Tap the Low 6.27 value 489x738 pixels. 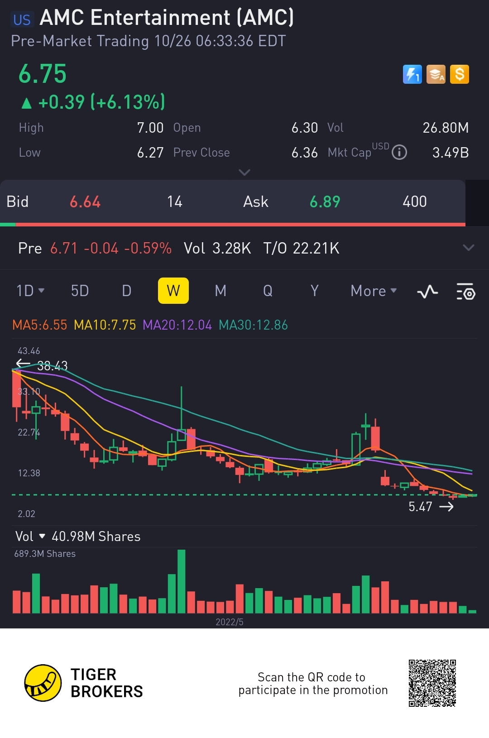click(x=150, y=153)
